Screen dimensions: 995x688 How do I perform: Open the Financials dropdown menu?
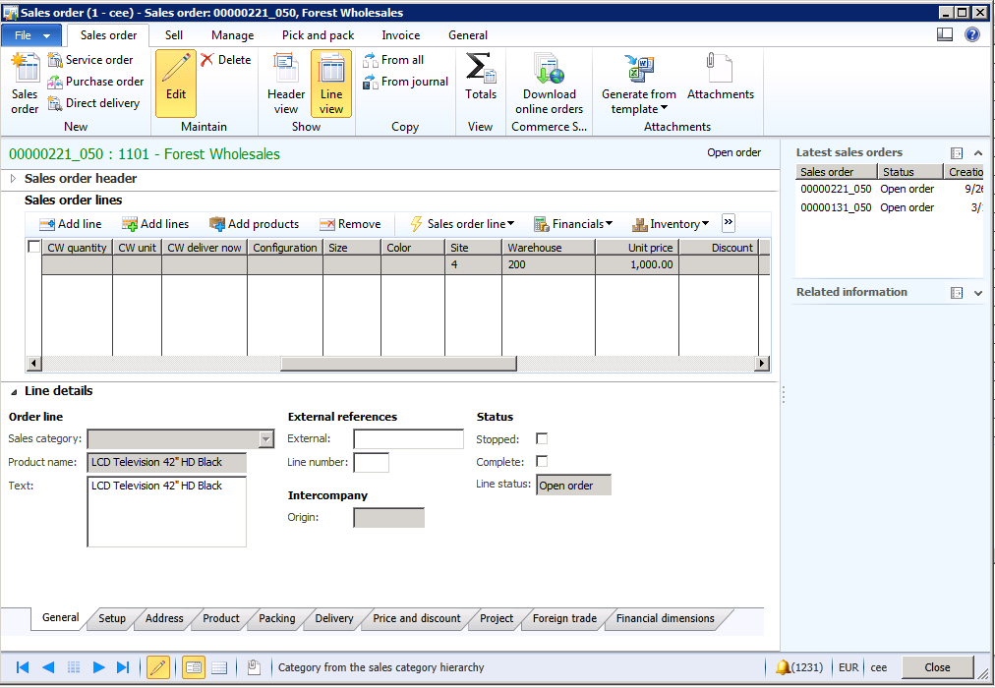point(573,224)
